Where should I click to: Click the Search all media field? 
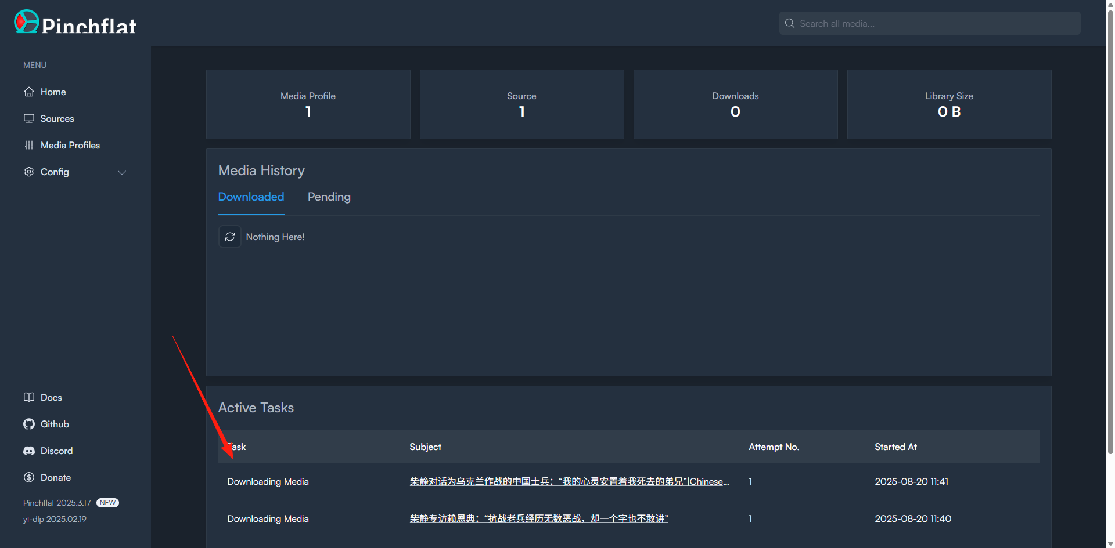(x=930, y=23)
